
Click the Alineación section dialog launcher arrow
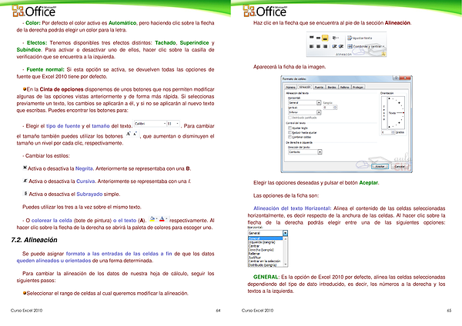coord(383,54)
